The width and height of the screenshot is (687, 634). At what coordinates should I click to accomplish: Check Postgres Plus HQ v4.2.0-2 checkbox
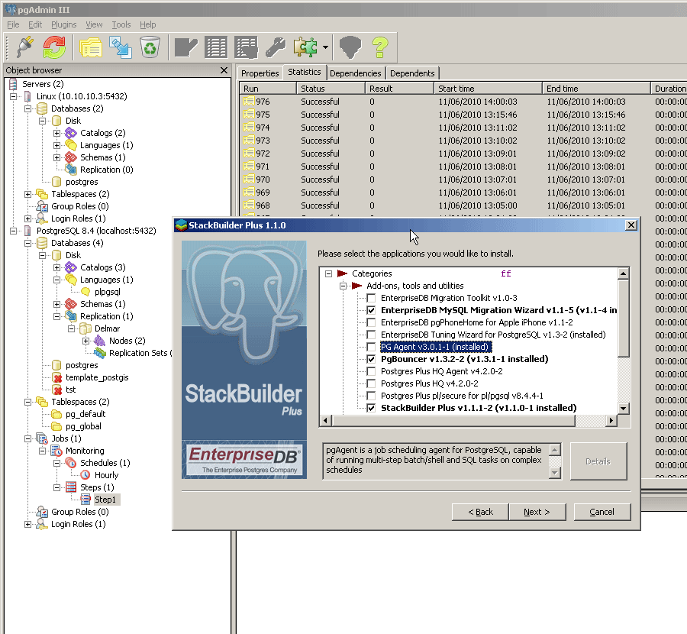coord(371,383)
